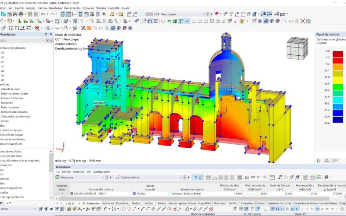Click Configuración in Materiales panel menu
Screen dimensions: 346x216
(x=102, y=172)
